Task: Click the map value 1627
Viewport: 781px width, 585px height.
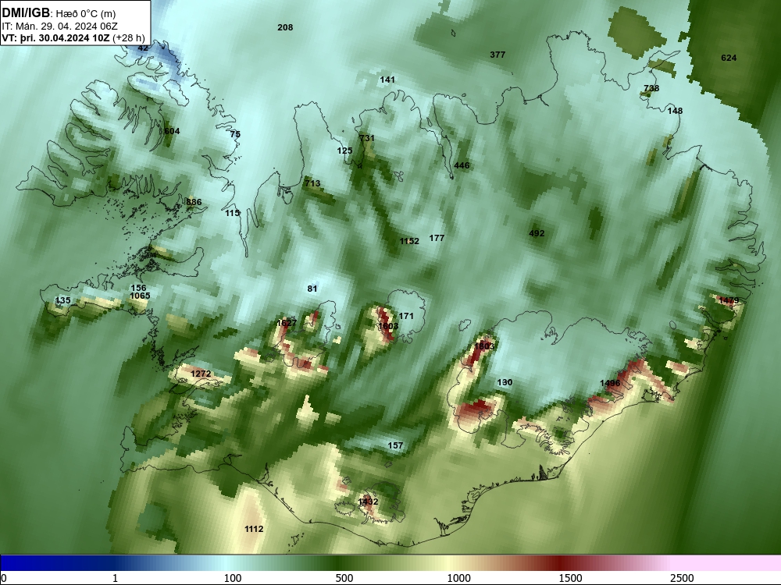Action: coord(287,323)
